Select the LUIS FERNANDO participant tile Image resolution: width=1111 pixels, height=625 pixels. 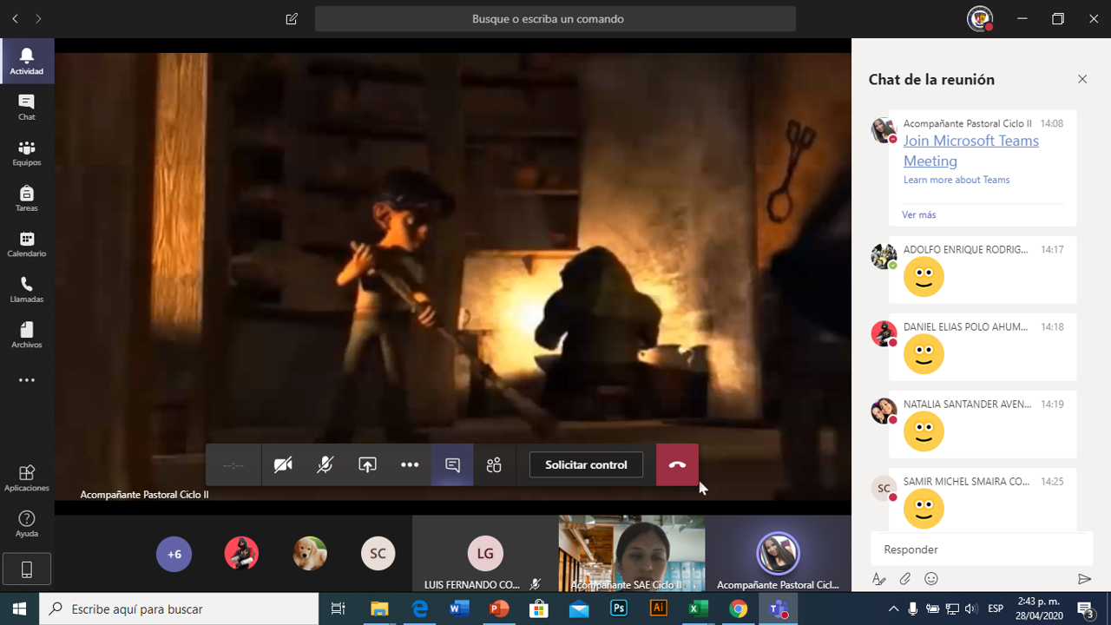pos(485,554)
